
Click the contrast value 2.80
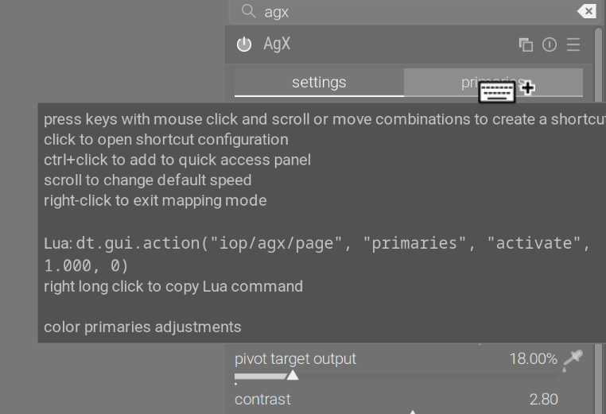tap(543, 399)
